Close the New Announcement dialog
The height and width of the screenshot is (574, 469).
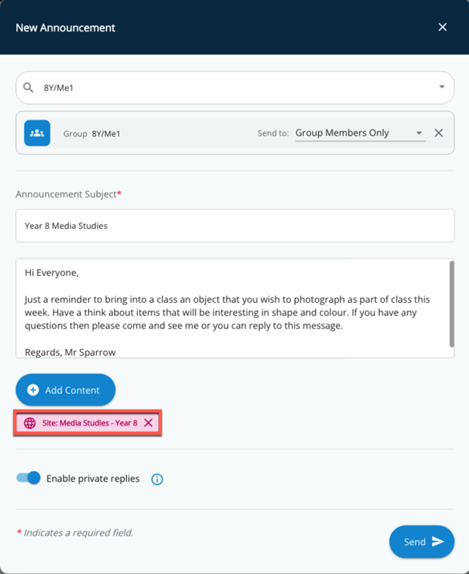(x=443, y=27)
